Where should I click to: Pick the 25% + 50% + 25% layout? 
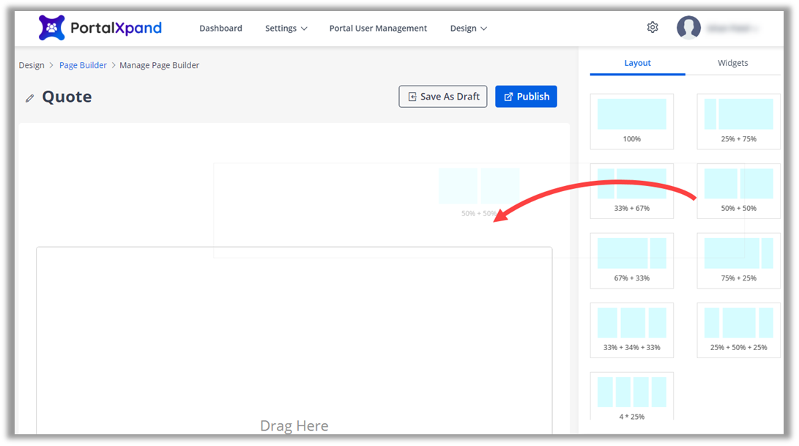[738, 330]
